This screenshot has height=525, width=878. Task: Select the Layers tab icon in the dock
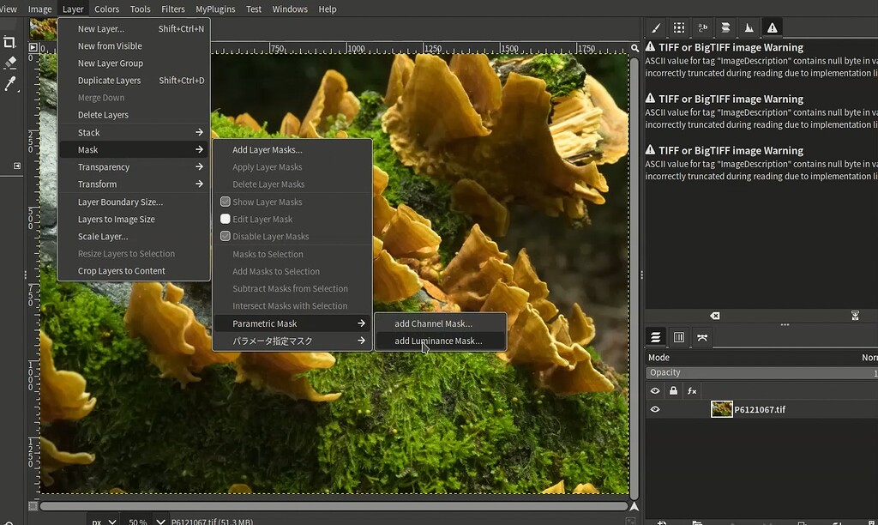click(x=657, y=337)
